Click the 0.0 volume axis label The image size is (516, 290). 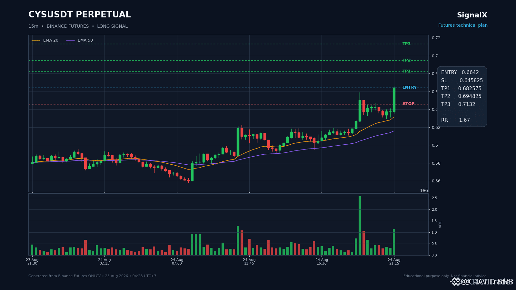click(434, 255)
